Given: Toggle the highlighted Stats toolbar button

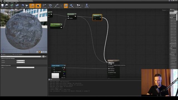Looking at the screenshot, I should (66, 6).
